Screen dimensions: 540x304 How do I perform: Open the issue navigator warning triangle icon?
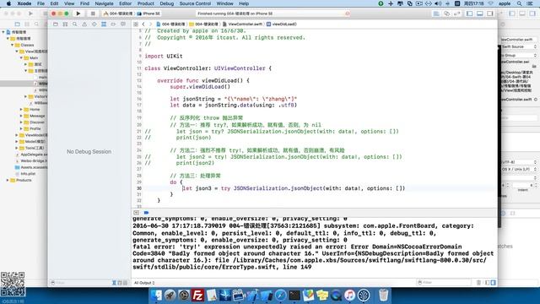pos(84,24)
